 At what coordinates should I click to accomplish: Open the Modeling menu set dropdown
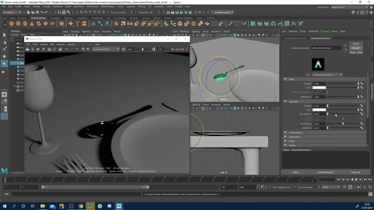tap(12, 12)
